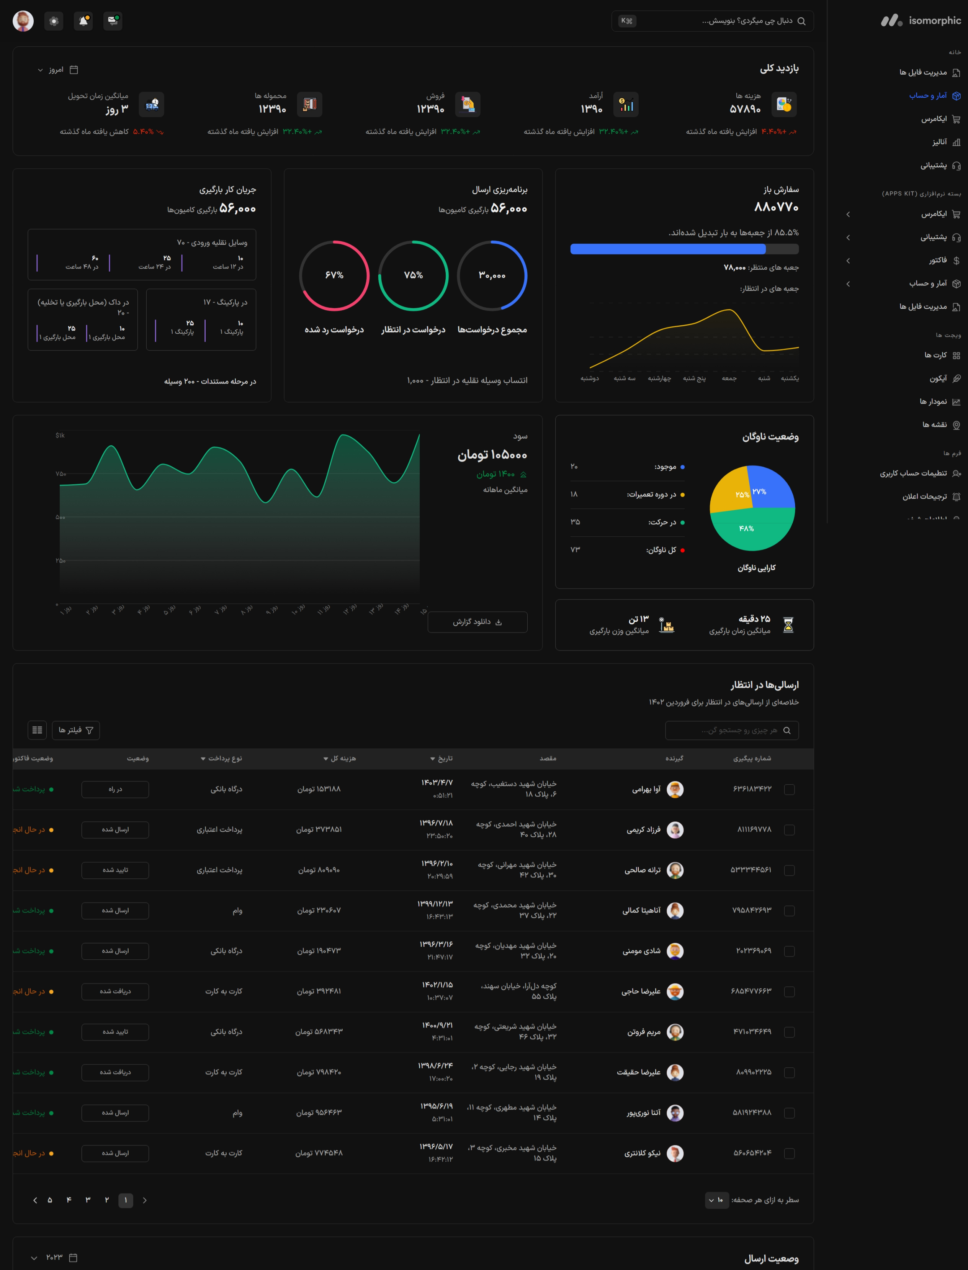Screen dimensions: 968x1270
Task: Click دریافت شده status for علیرضا حاجی
Action: [115, 991]
